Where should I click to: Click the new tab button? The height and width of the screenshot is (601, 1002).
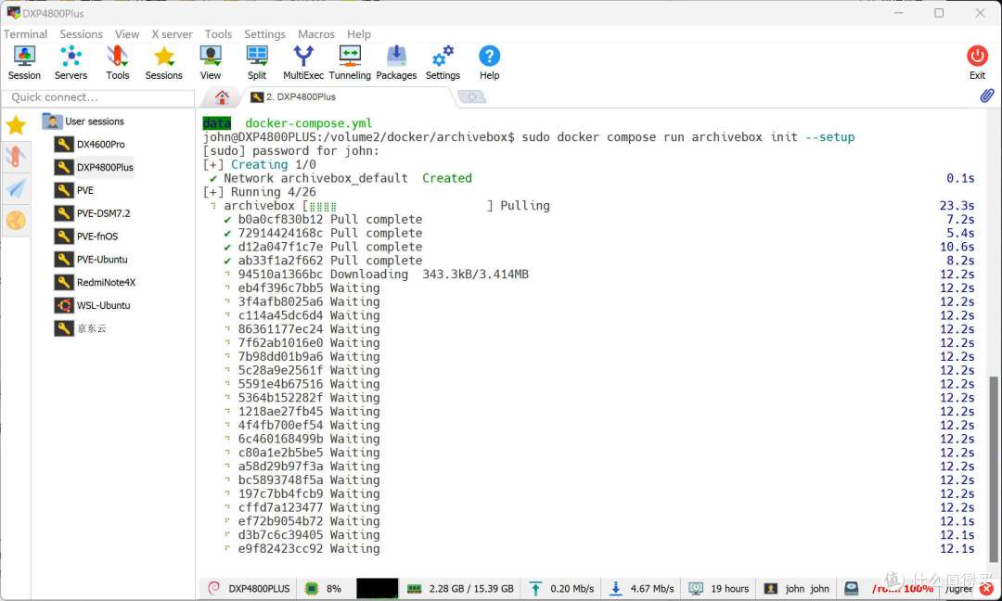[x=471, y=97]
